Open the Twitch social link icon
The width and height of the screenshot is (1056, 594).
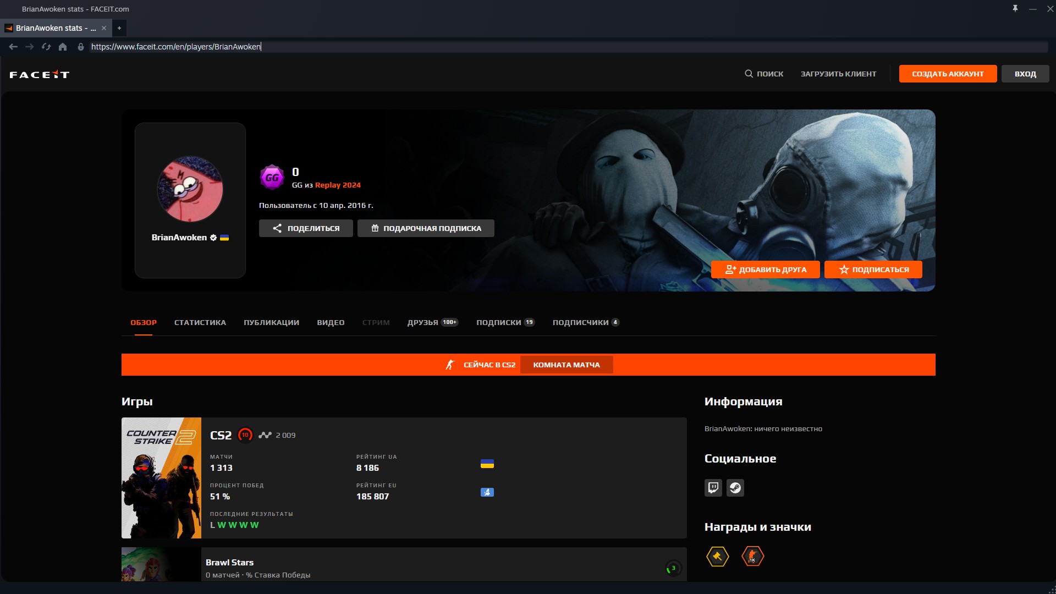pyautogui.click(x=713, y=488)
